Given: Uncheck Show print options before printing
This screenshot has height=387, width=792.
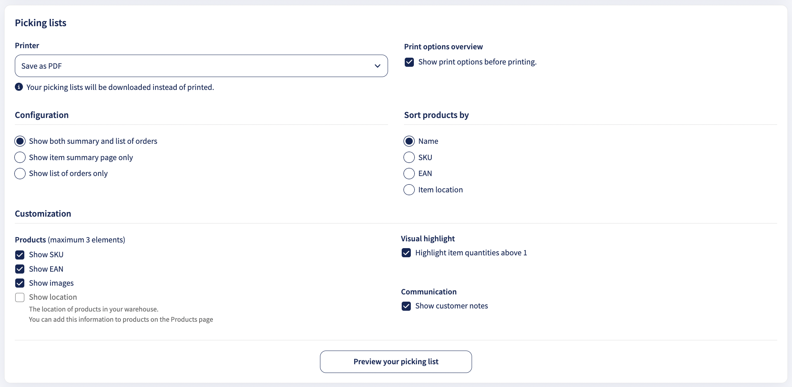Looking at the screenshot, I should [409, 62].
